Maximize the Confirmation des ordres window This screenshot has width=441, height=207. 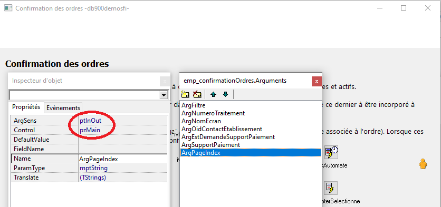tap(404, 8)
